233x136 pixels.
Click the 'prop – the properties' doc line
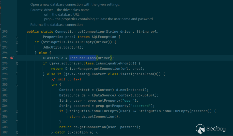pos(98,19)
